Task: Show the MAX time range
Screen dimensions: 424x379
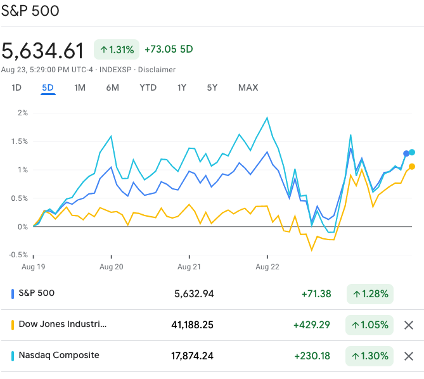Action: coord(248,87)
